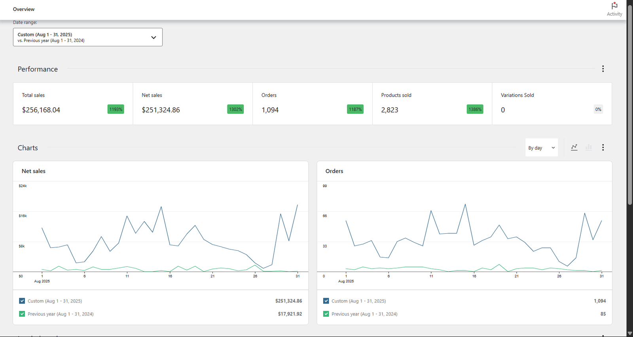Open the Date range dropdown
The height and width of the screenshot is (337, 633).
(87, 37)
